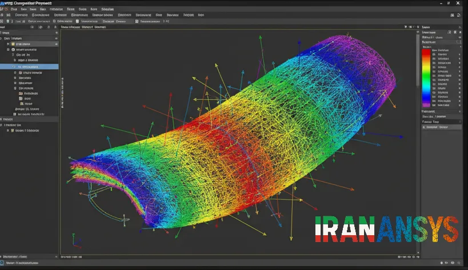468x270 pixels.
Task: Select the blue highlighted row in the outline tree
Action: tap(29, 67)
